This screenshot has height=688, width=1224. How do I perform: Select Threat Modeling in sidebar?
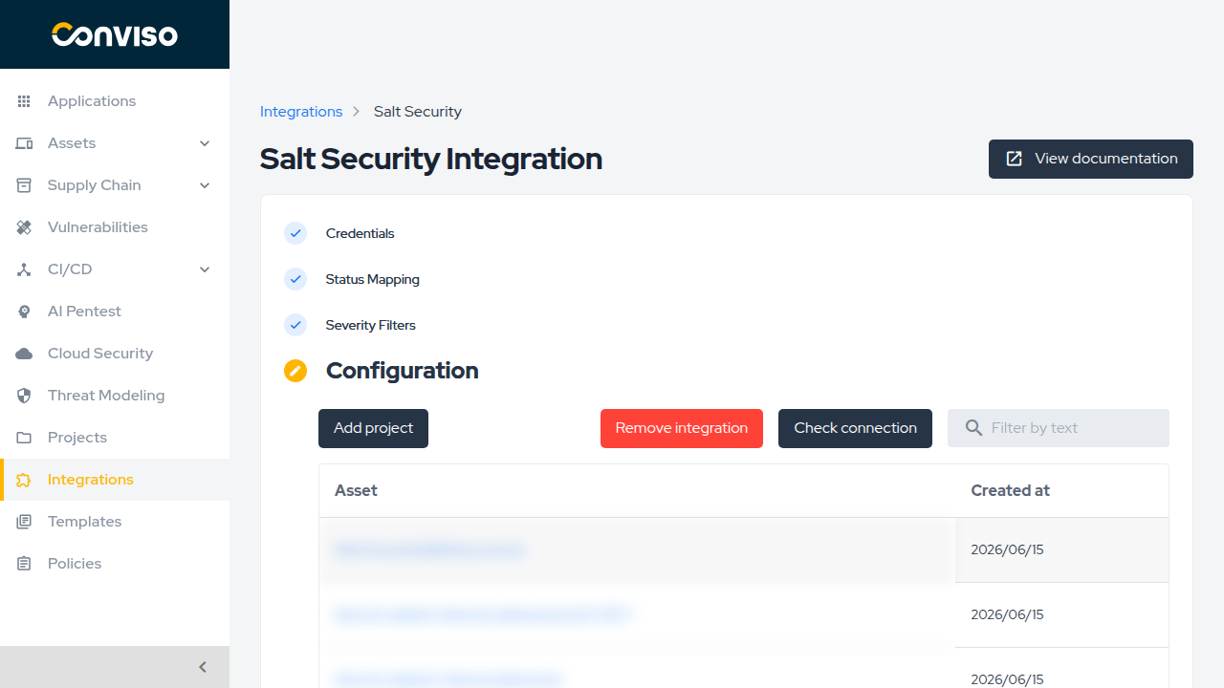pos(115,396)
